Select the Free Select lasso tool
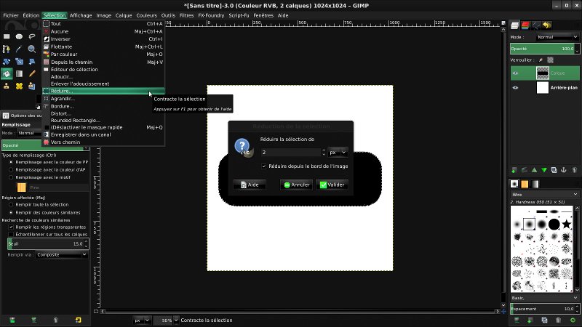Viewport: 582px width, 327px height. [32, 36]
